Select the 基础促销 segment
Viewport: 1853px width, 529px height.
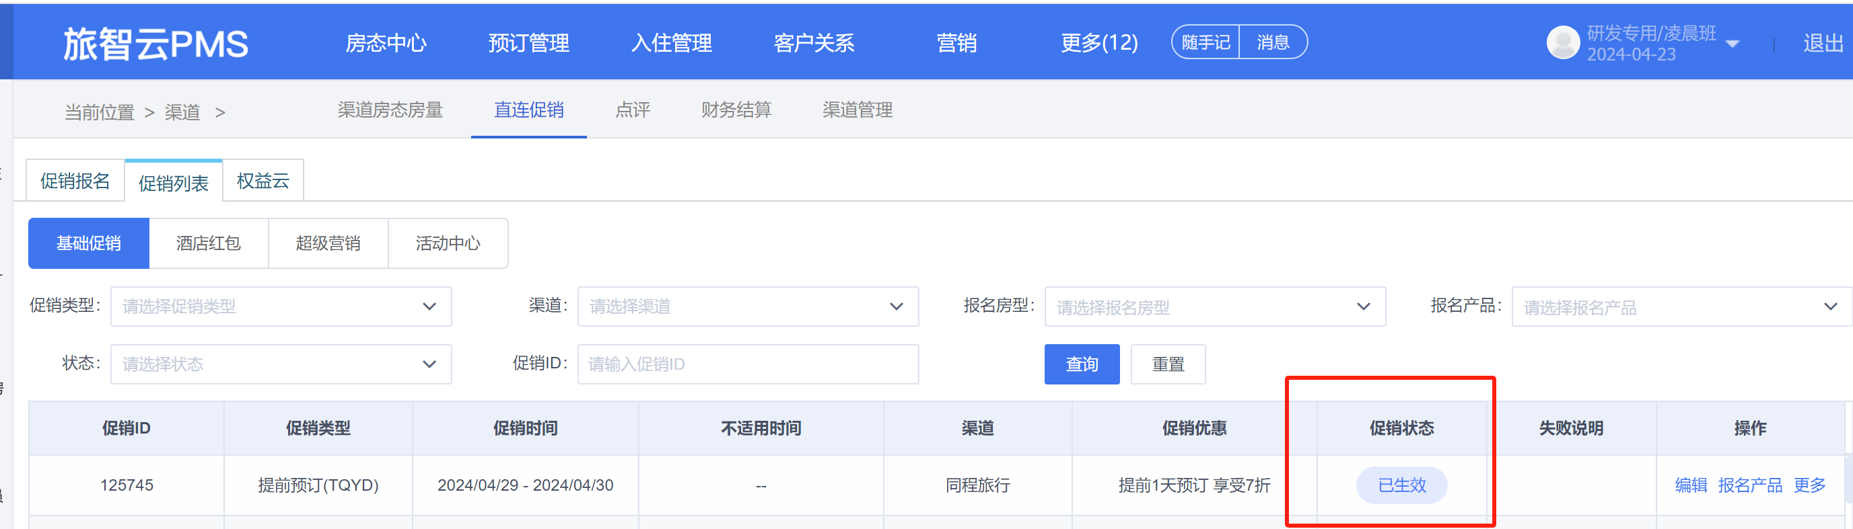[x=88, y=243]
